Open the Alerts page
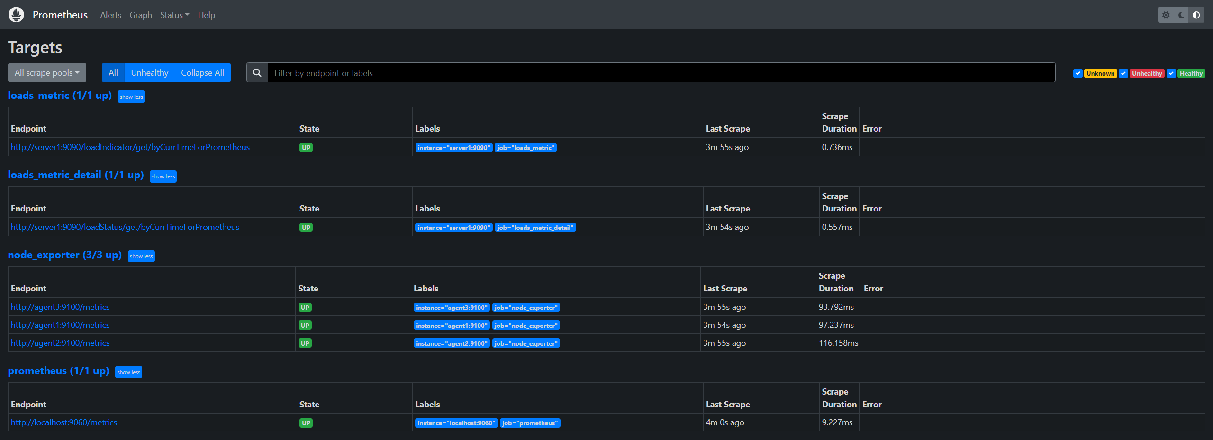 pos(111,15)
